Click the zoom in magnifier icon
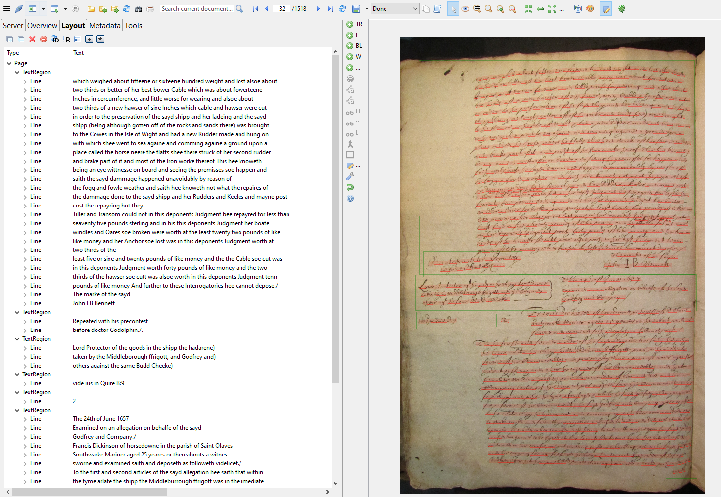Image resolution: width=721 pixels, height=497 pixels. (x=500, y=9)
